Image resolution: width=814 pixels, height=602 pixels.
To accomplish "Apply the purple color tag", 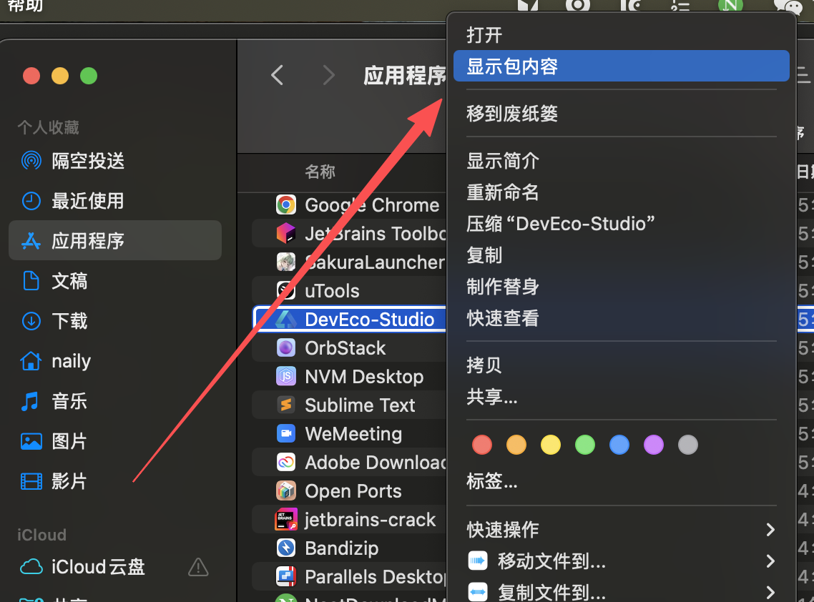I will point(654,445).
